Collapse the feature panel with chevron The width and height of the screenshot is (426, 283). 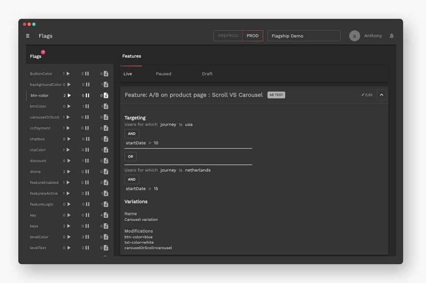pos(382,95)
